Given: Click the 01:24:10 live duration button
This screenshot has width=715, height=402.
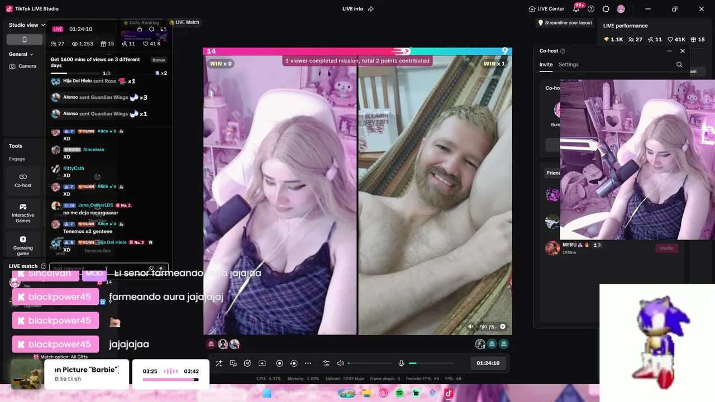Looking at the screenshot, I should click(x=488, y=363).
